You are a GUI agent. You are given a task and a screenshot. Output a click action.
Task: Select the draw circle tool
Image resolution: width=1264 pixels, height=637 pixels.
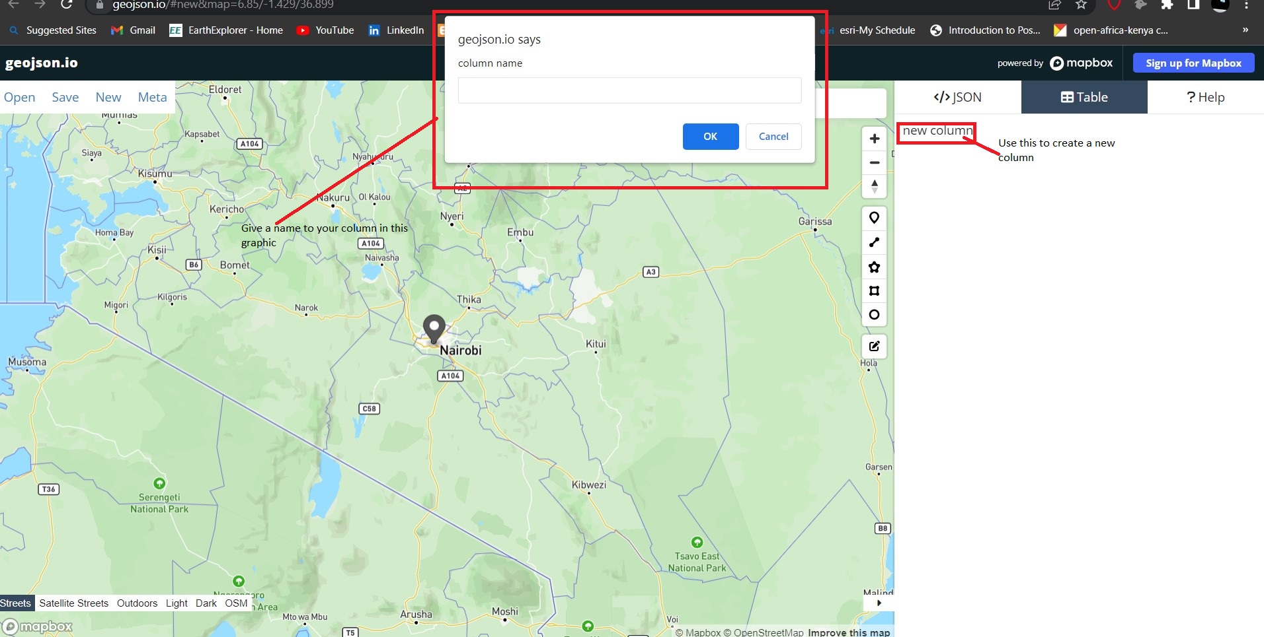[874, 315]
